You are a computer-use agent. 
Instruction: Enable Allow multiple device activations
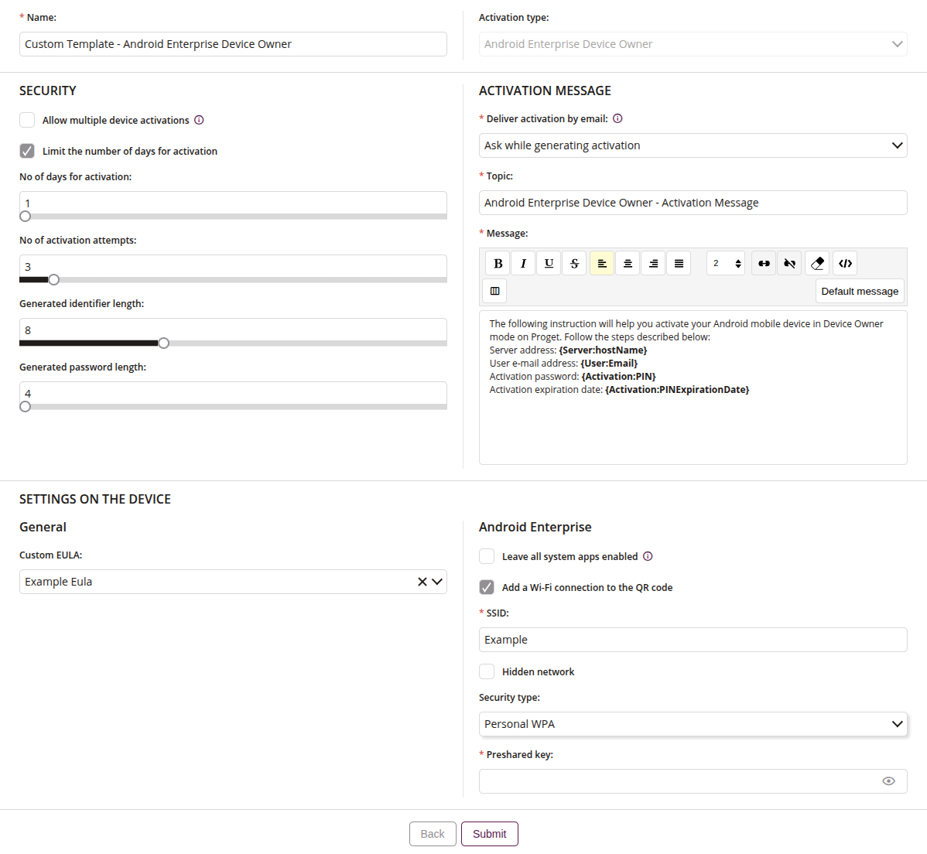click(27, 120)
